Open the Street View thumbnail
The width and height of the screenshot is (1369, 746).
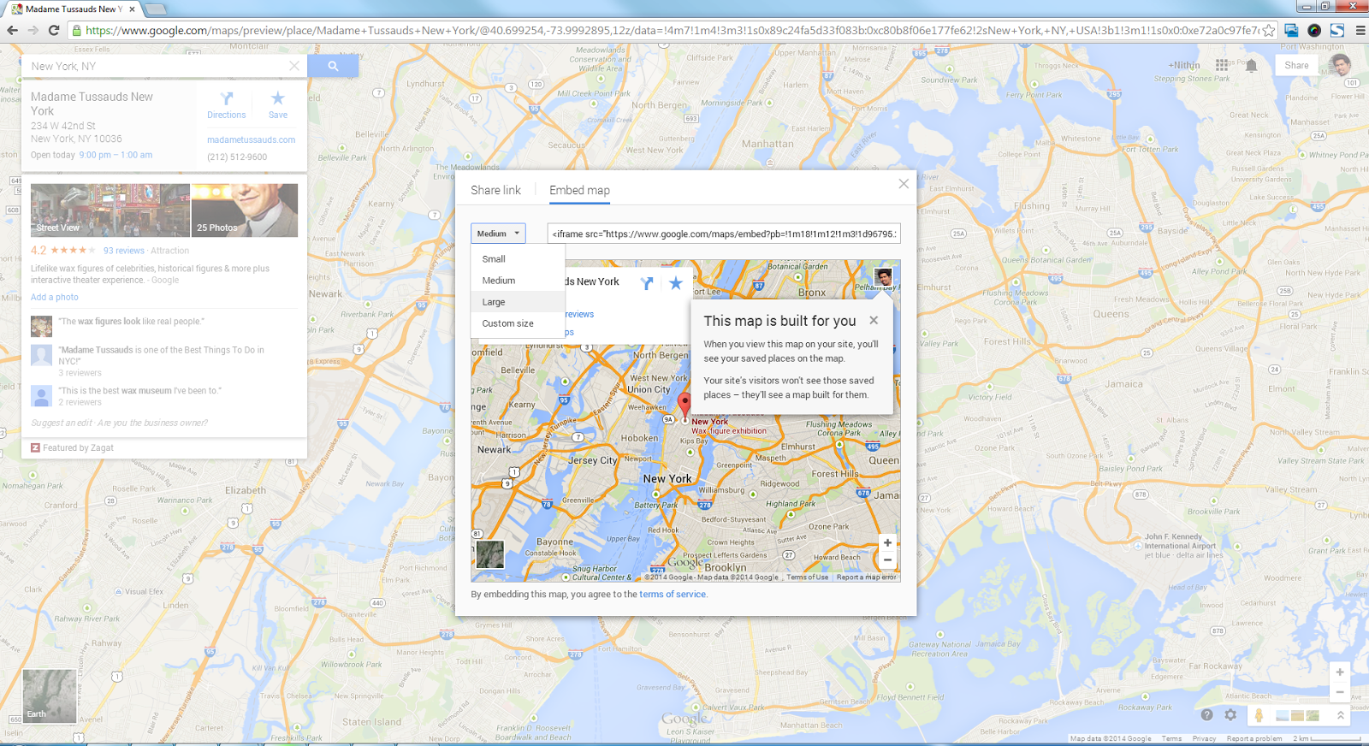click(x=110, y=210)
